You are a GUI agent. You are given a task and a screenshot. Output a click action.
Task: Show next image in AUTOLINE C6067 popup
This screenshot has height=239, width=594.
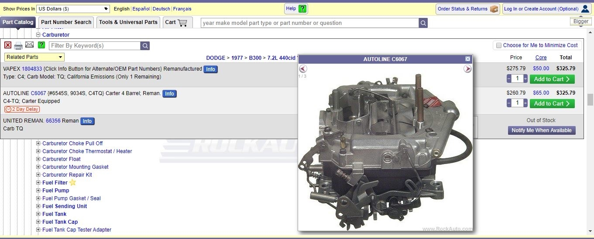click(467, 68)
